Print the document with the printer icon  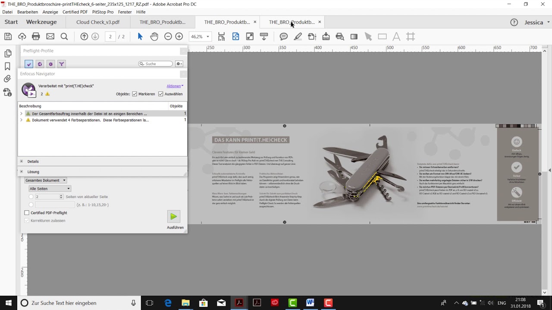pyautogui.click(x=36, y=37)
